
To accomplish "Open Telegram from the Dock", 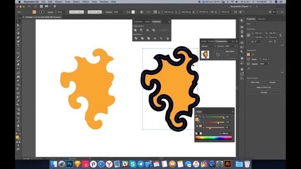I will (x=141, y=164).
